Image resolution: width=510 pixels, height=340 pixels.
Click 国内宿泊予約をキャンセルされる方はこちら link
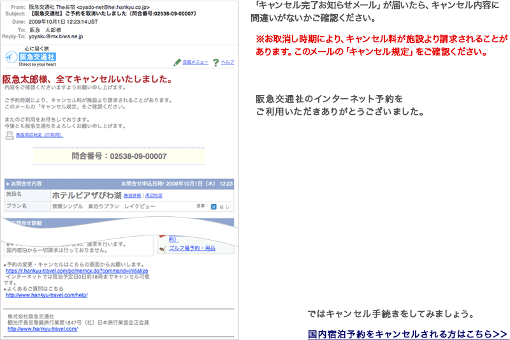pos(407,334)
